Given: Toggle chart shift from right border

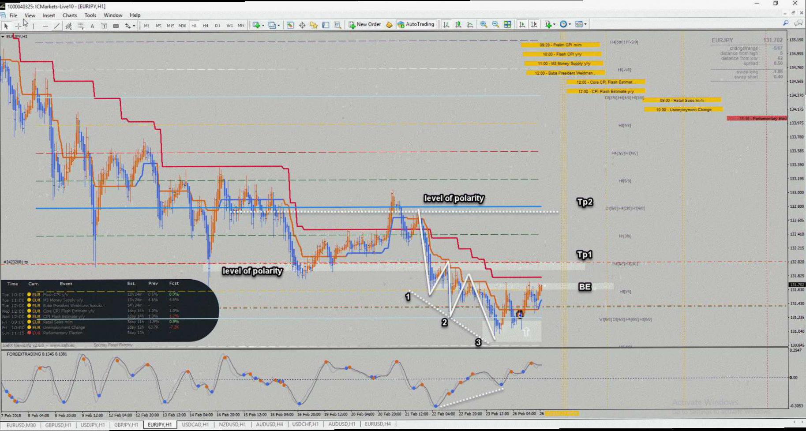Looking at the screenshot, I should 534,25.
